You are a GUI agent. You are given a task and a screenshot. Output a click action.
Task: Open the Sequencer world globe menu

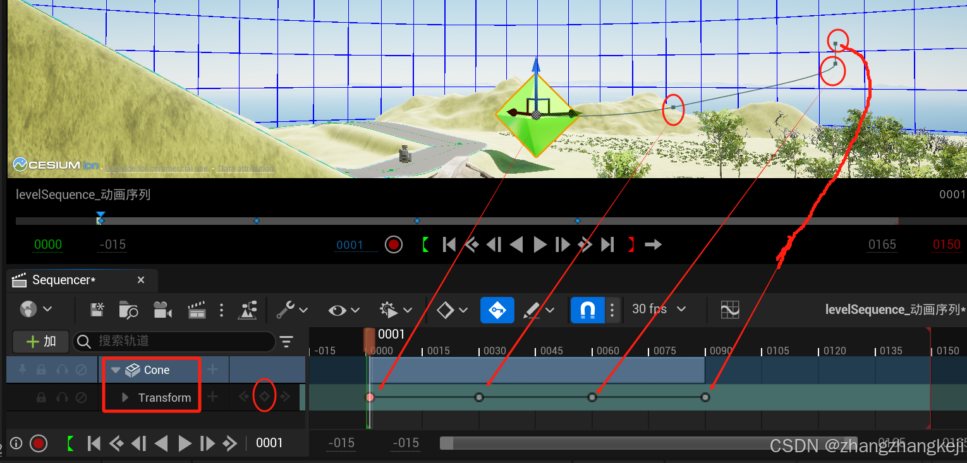pyautogui.click(x=35, y=310)
